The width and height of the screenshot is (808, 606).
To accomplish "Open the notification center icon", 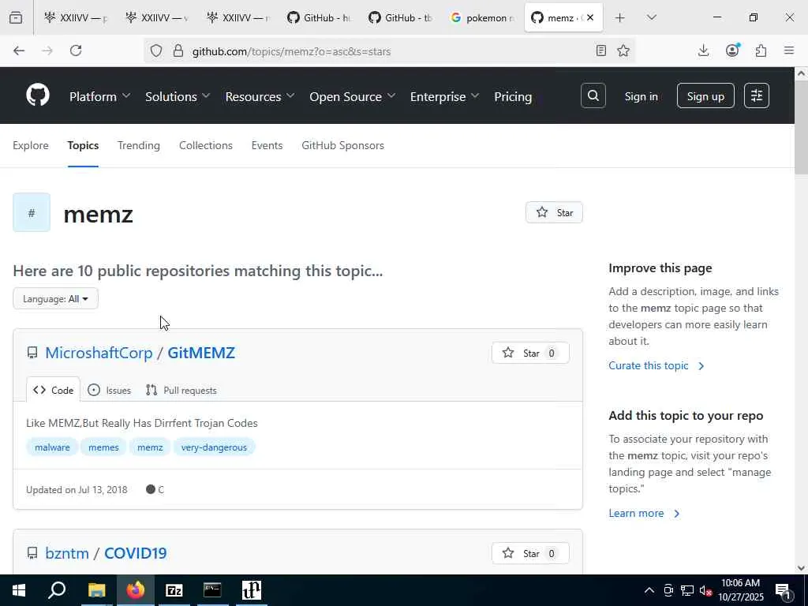I will pos(783,591).
